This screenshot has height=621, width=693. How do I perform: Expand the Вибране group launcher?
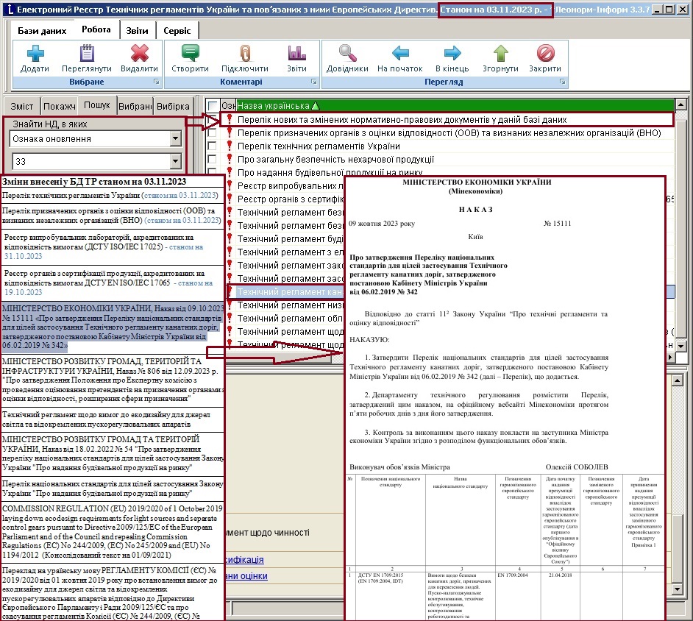coord(157,82)
